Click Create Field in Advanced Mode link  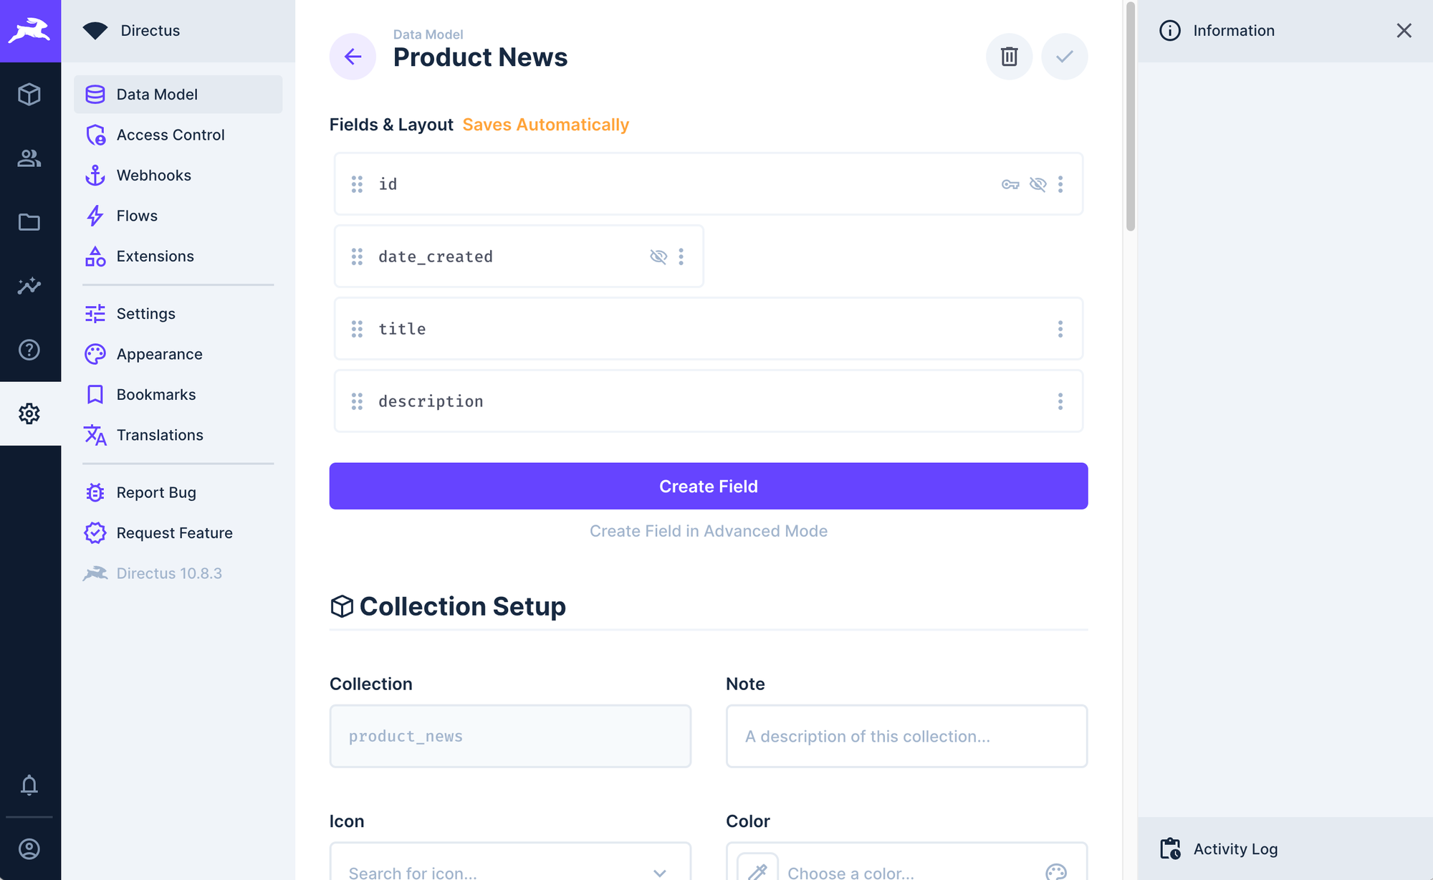click(x=708, y=531)
